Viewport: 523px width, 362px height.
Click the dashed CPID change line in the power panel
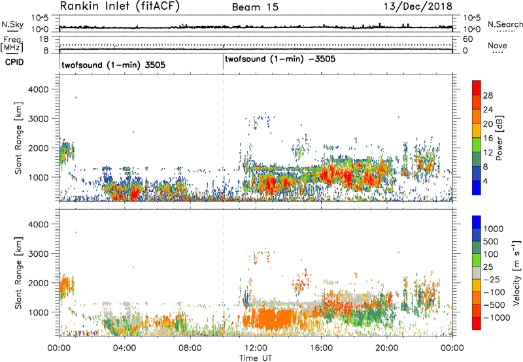(x=223, y=138)
